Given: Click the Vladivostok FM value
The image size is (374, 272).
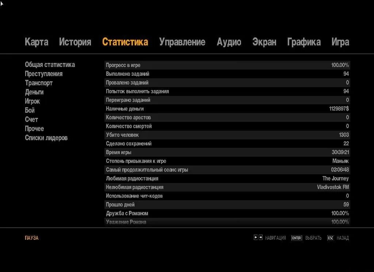Looking at the screenshot, I should coord(333,187).
